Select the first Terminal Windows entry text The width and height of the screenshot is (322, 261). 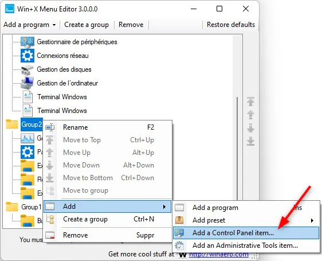click(62, 97)
